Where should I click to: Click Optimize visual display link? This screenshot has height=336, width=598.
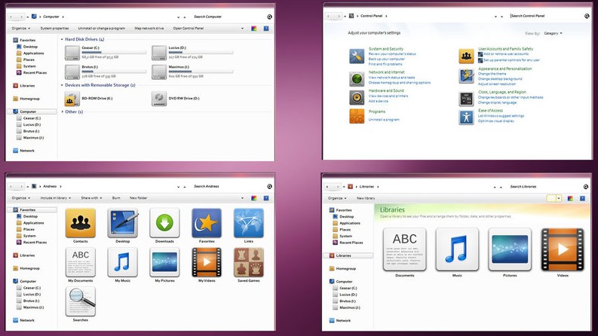pyautogui.click(x=496, y=121)
